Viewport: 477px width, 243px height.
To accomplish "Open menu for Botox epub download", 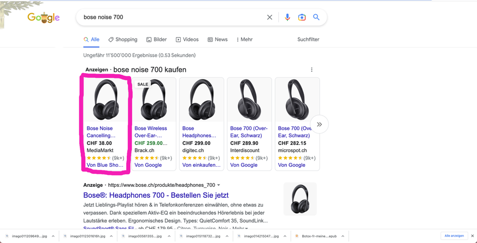I will (343, 236).
